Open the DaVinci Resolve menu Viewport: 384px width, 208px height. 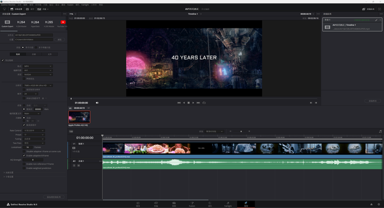9,5
